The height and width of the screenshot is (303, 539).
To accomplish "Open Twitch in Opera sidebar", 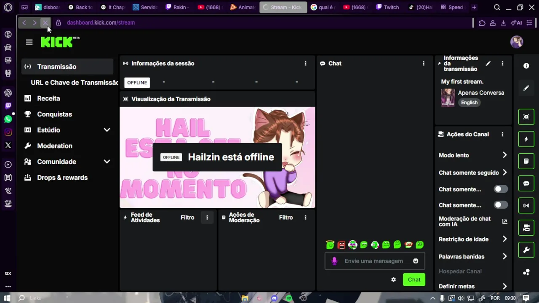I will 8,106.
